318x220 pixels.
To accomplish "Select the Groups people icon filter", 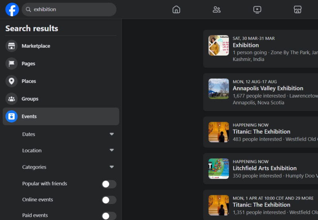I will 12,99.
